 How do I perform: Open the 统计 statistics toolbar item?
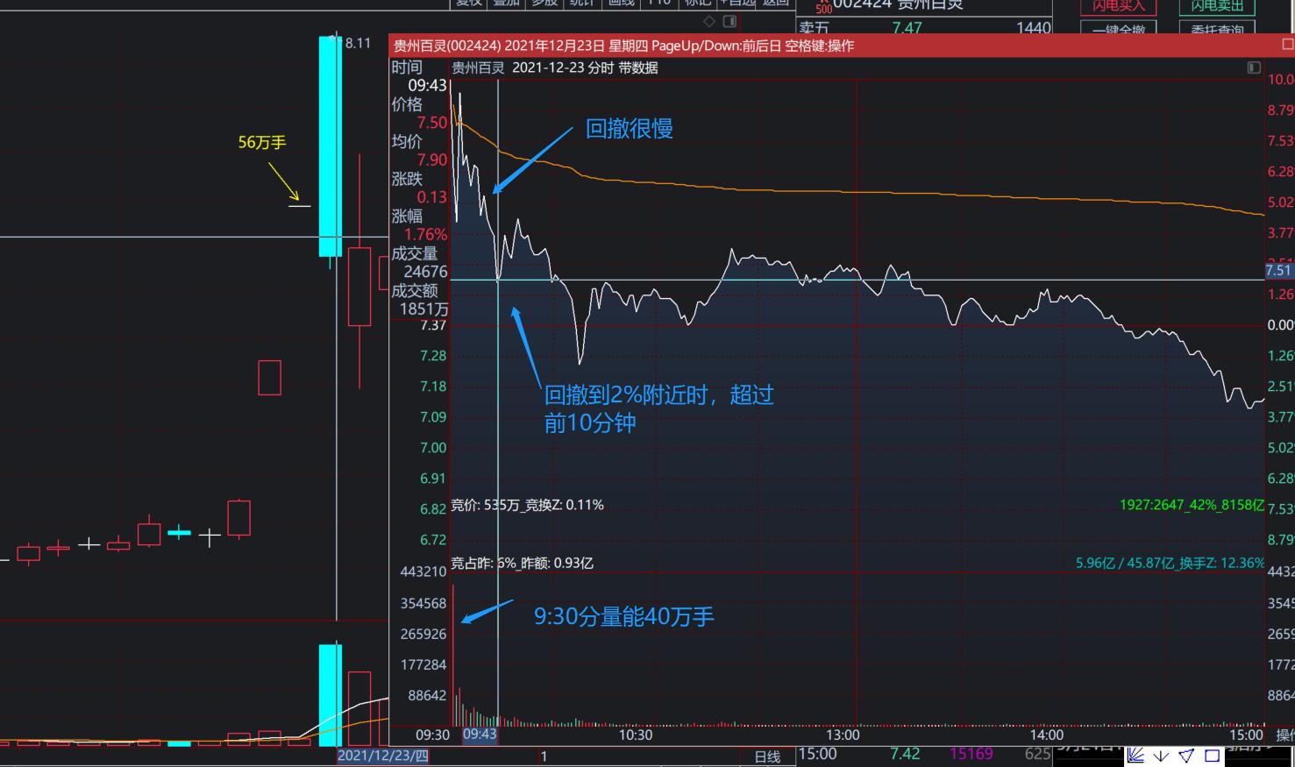pos(582,3)
